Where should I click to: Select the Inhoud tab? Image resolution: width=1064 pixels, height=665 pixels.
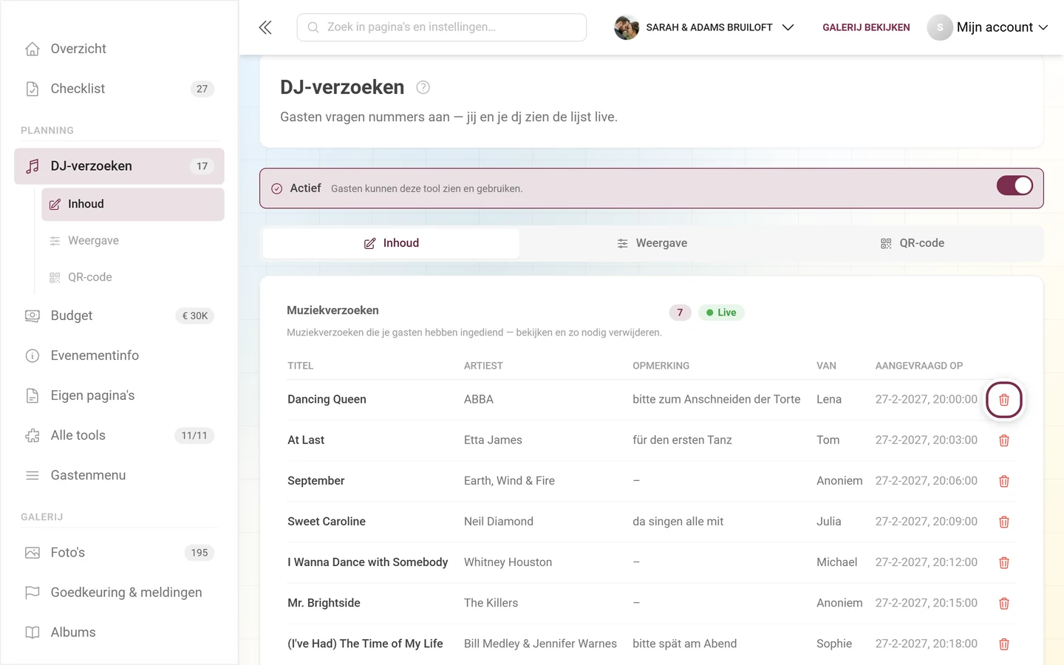click(x=391, y=243)
